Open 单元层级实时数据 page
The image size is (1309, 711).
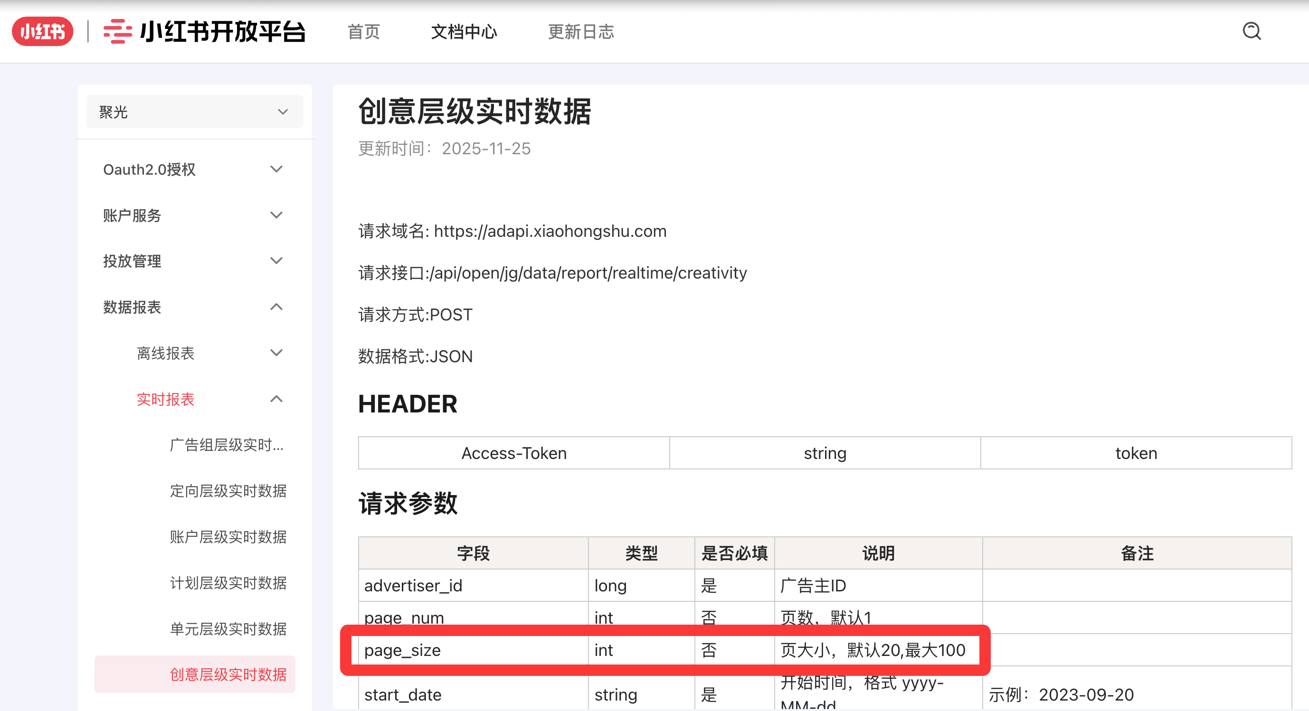click(x=228, y=629)
